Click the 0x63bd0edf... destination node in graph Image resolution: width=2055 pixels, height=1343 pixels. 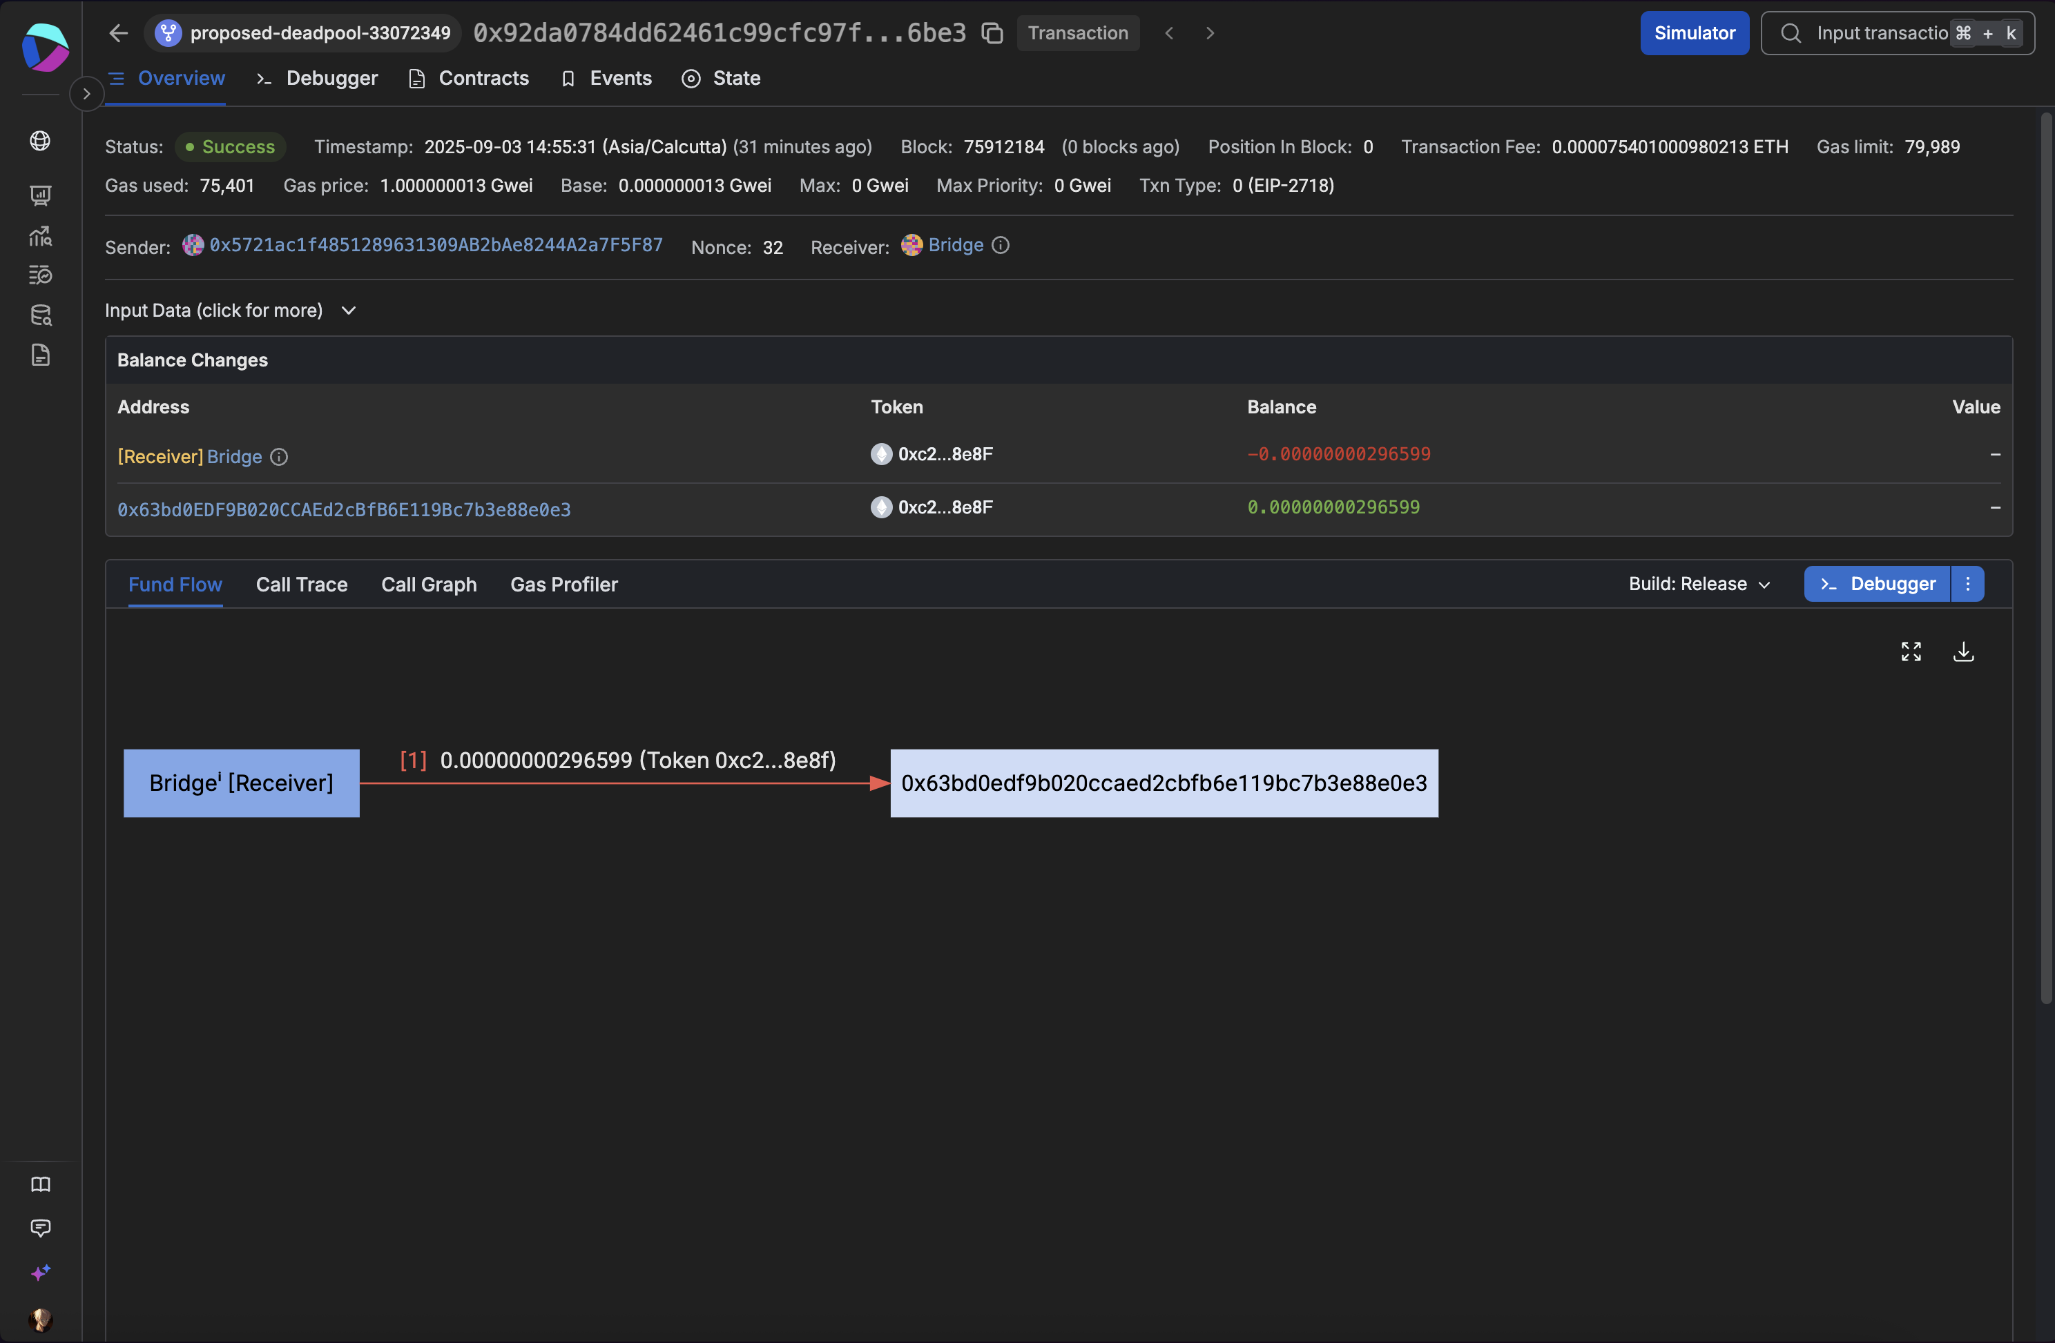coord(1164,783)
